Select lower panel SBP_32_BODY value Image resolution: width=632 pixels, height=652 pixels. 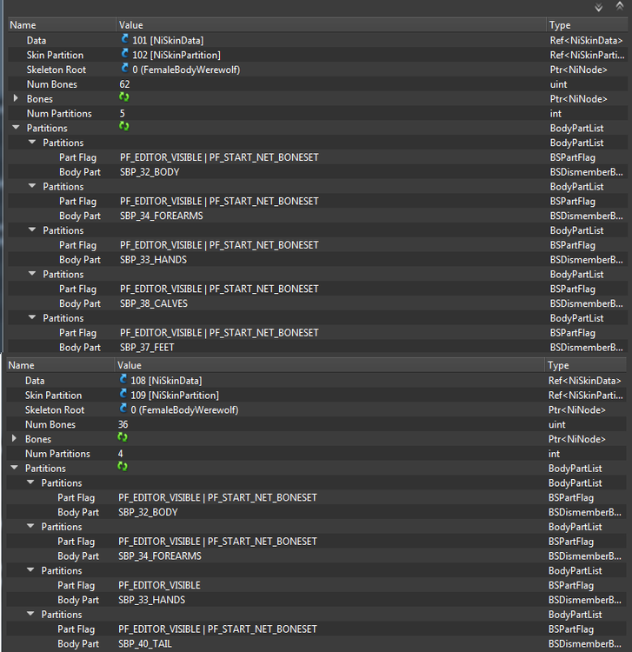pos(148,512)
